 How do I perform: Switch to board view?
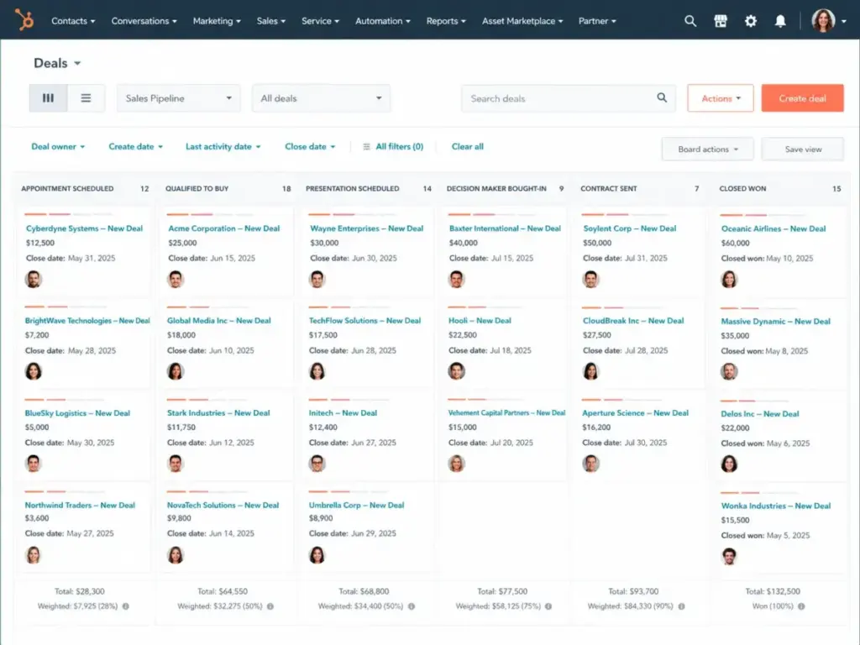point(48,97)
